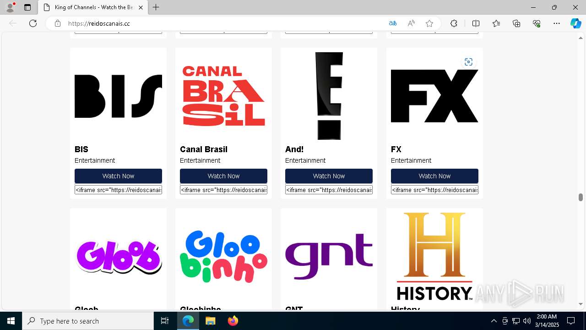View site information lock icon
586x330 pixels.
pyautogui.click(x=58, y=23)
